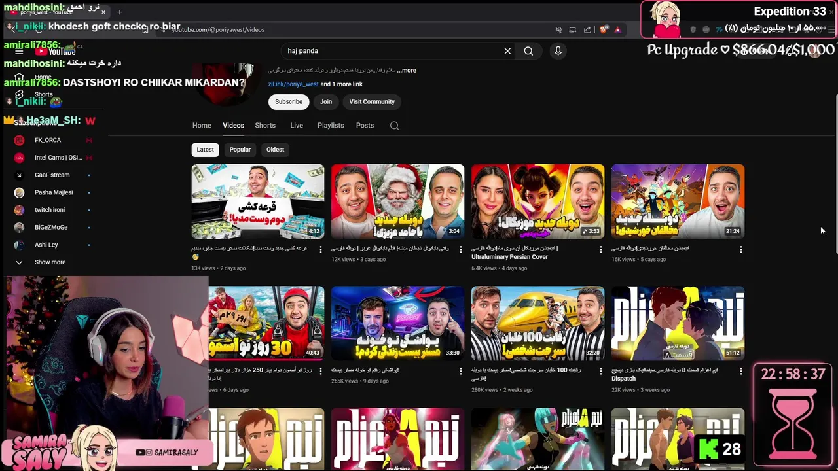Clear the 'haj panda' search text with X

click(507, 51)
